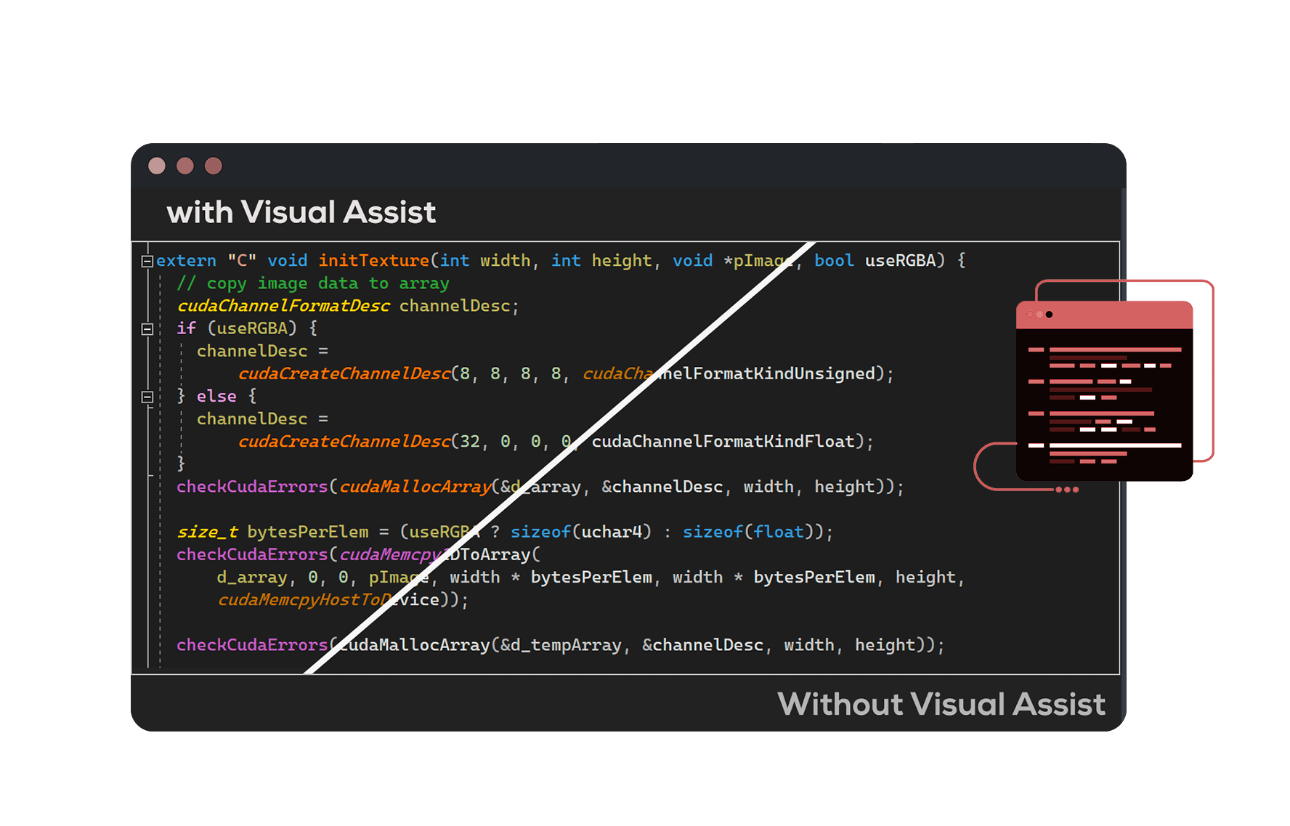Click the size_t keyword in the code
Image resolution: width=1290 pixels, height=826 pixels.
click(x=207, y=531)
